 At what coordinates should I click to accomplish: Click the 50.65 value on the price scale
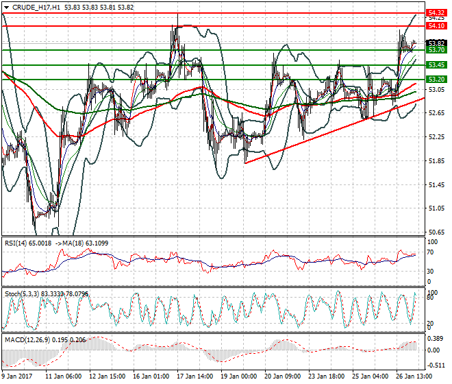436,232
